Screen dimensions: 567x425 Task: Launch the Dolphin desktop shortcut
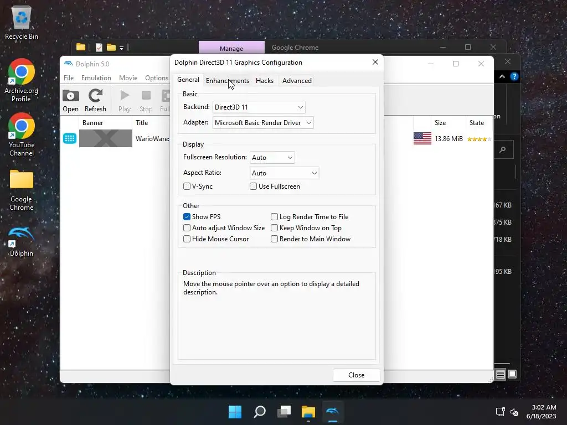click(22, 241)
